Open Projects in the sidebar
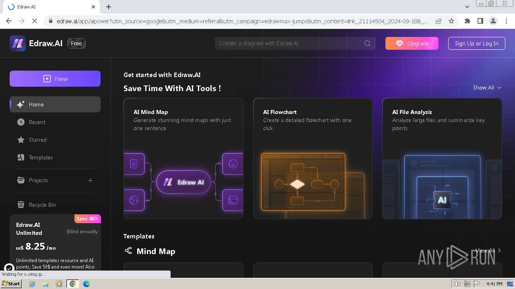The image size is (515, 289). [55, 180]
